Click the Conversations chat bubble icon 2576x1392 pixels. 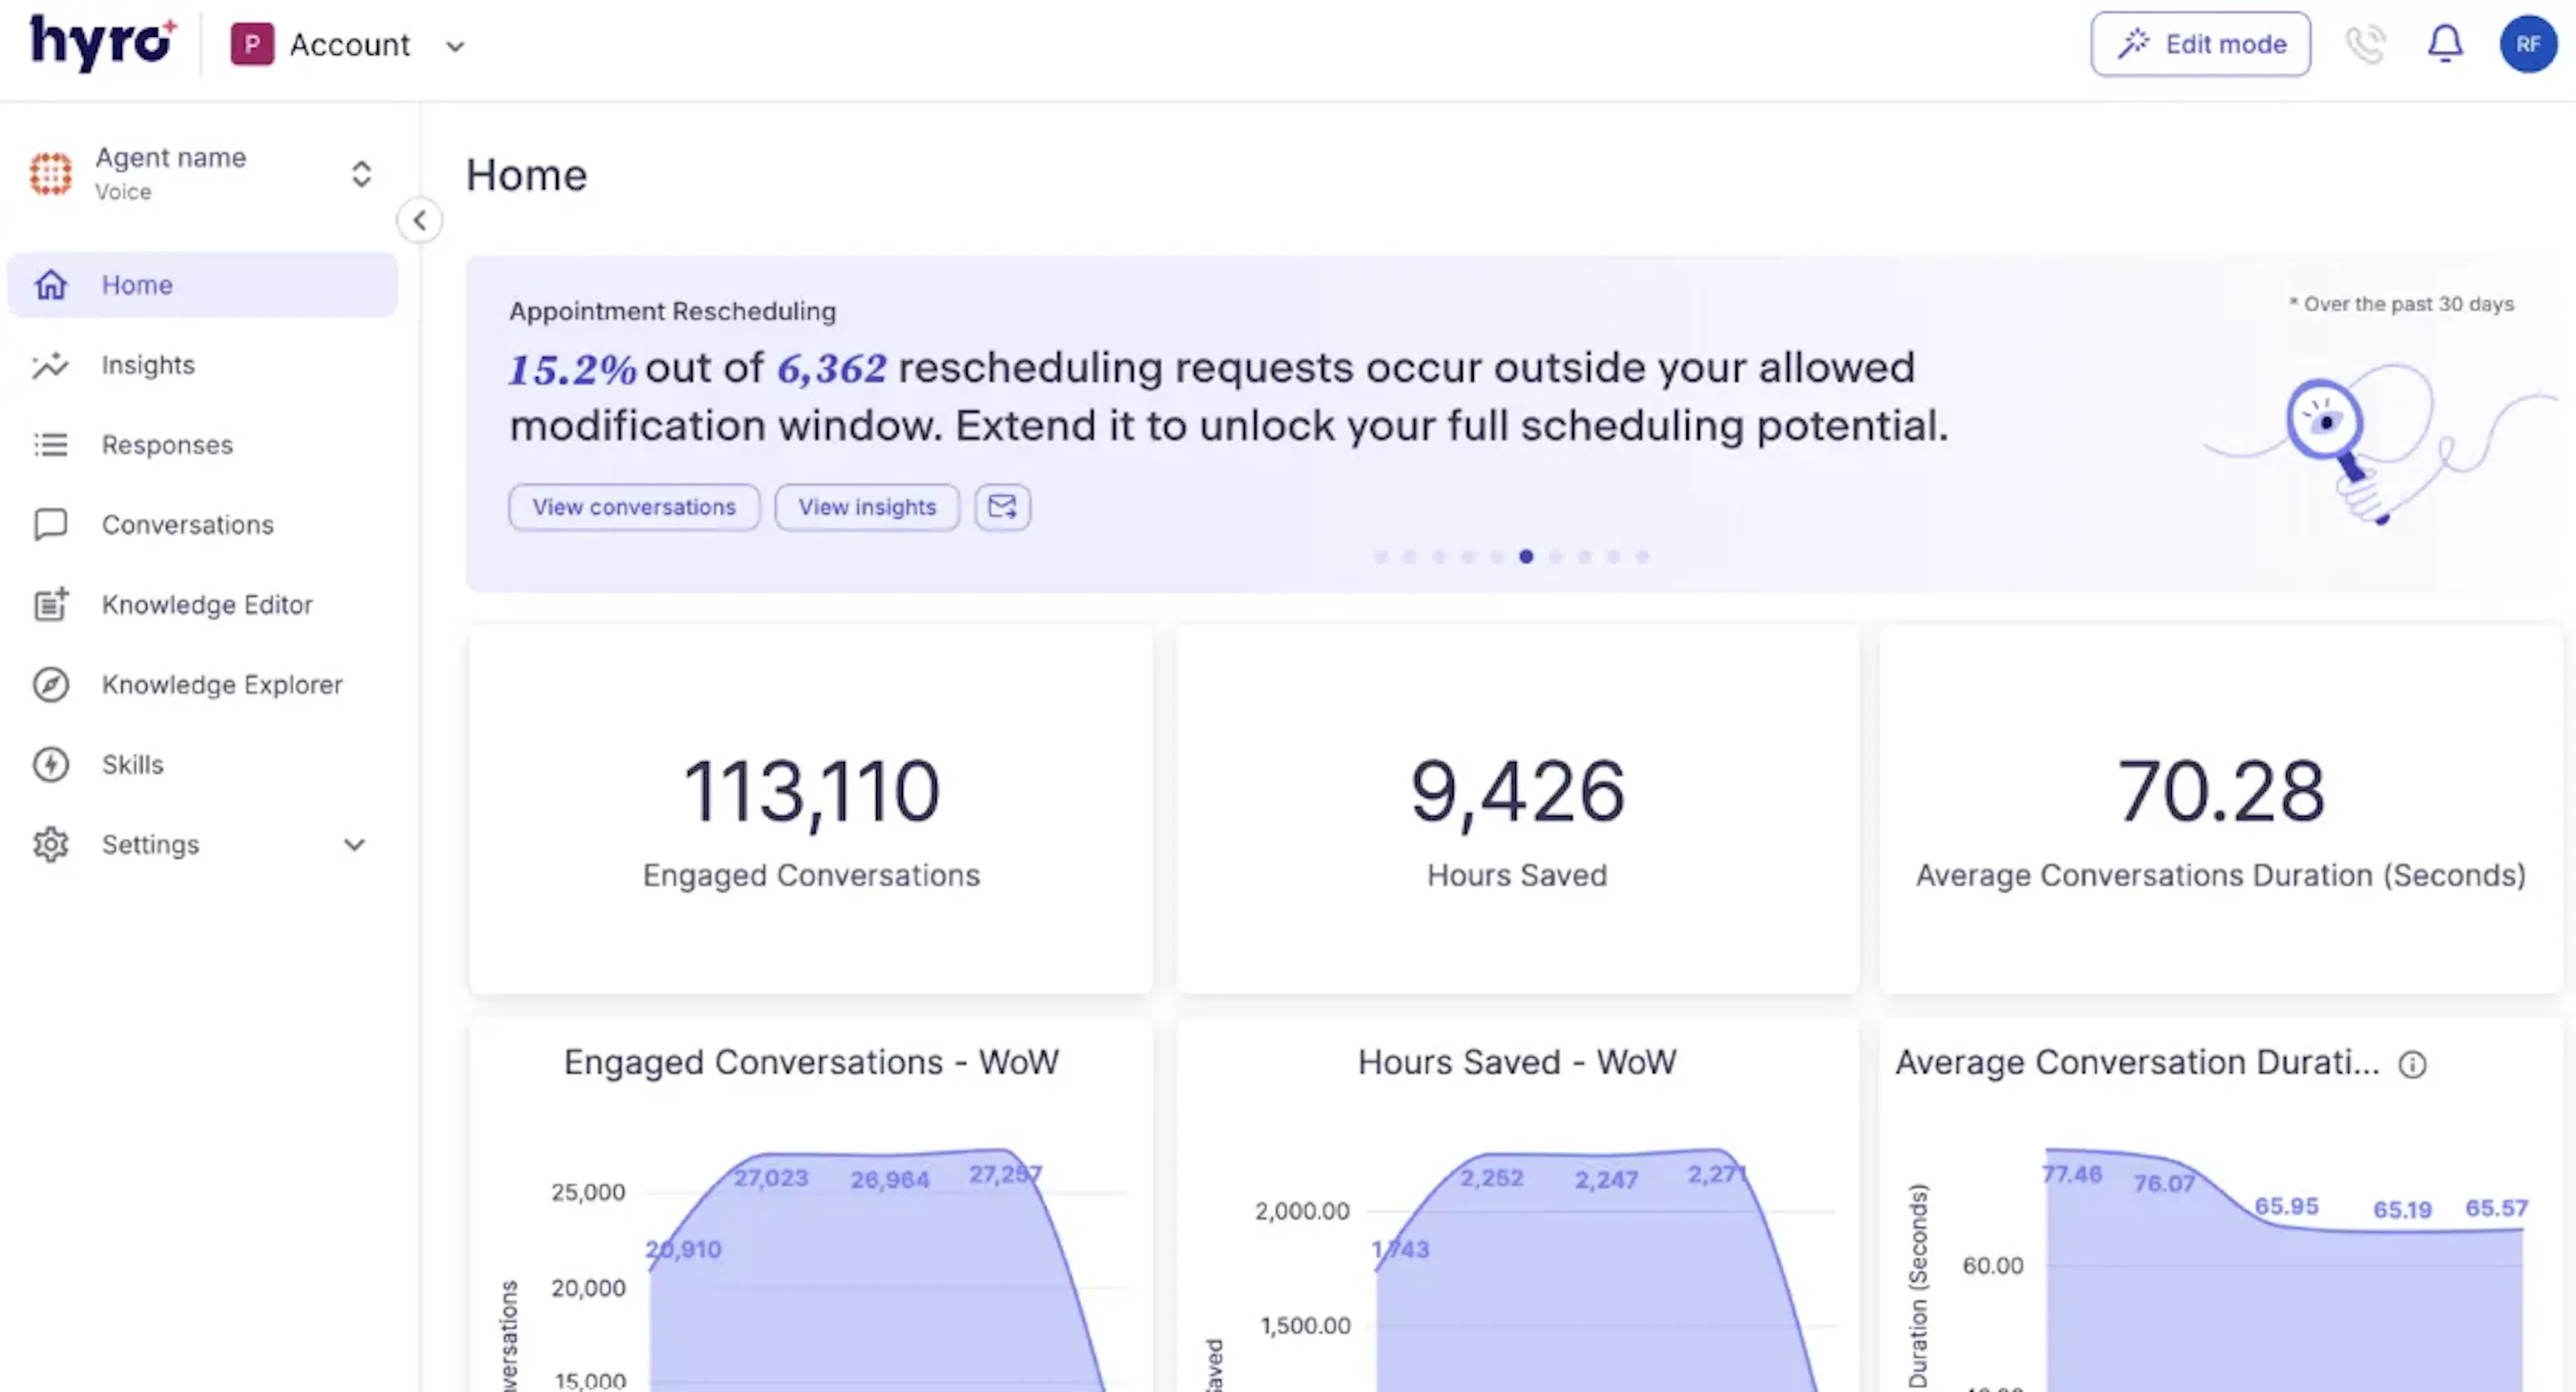tap(51, 525)
